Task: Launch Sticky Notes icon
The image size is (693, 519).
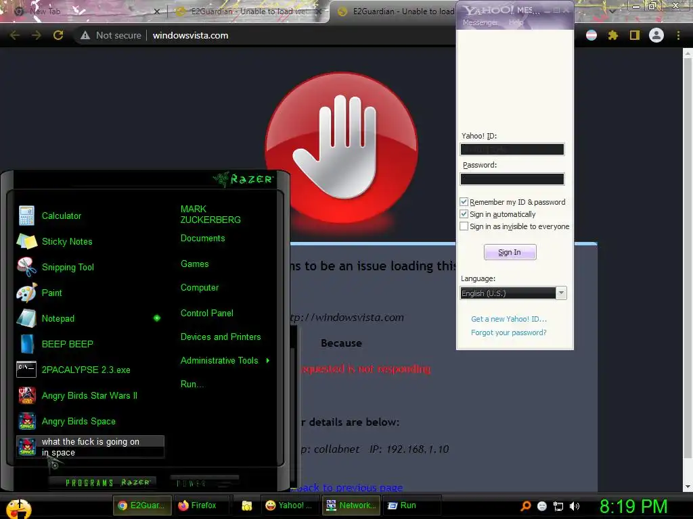Action: [x=26, y=241]
